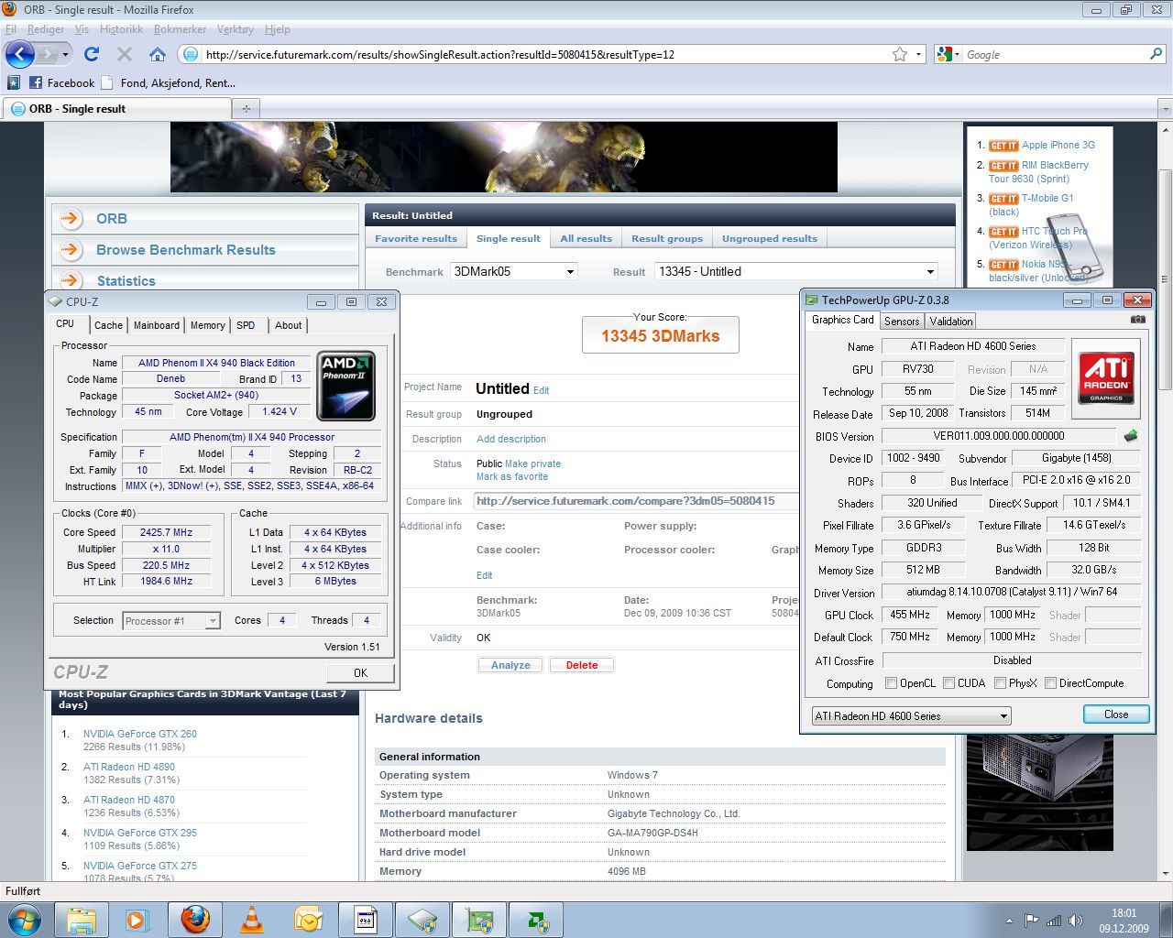Open VLC media player cone icon
Image resolution: width=1173 pixels, height=938 pixels.
click(252, 920)
